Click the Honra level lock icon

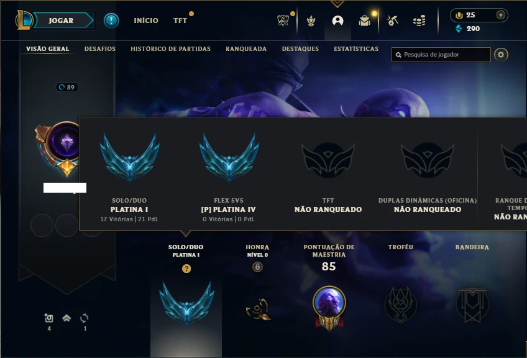pos(257,267)
